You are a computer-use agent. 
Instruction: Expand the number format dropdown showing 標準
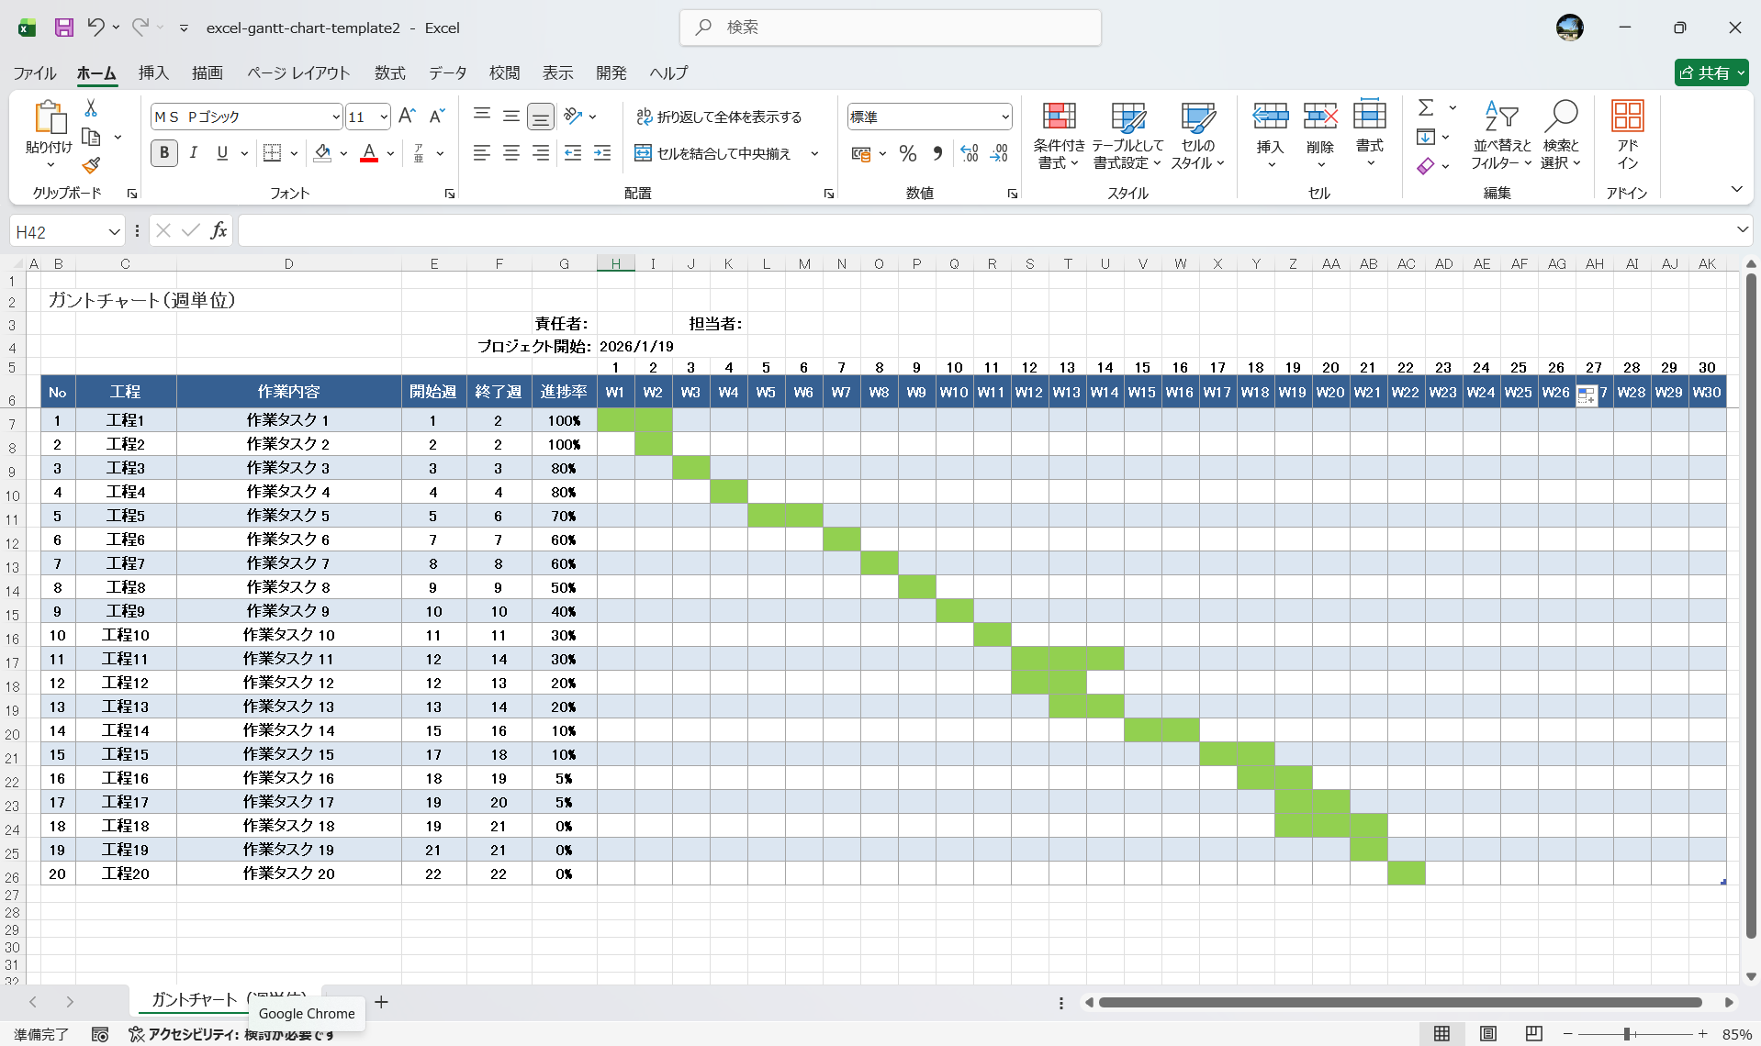[1005, 117]
